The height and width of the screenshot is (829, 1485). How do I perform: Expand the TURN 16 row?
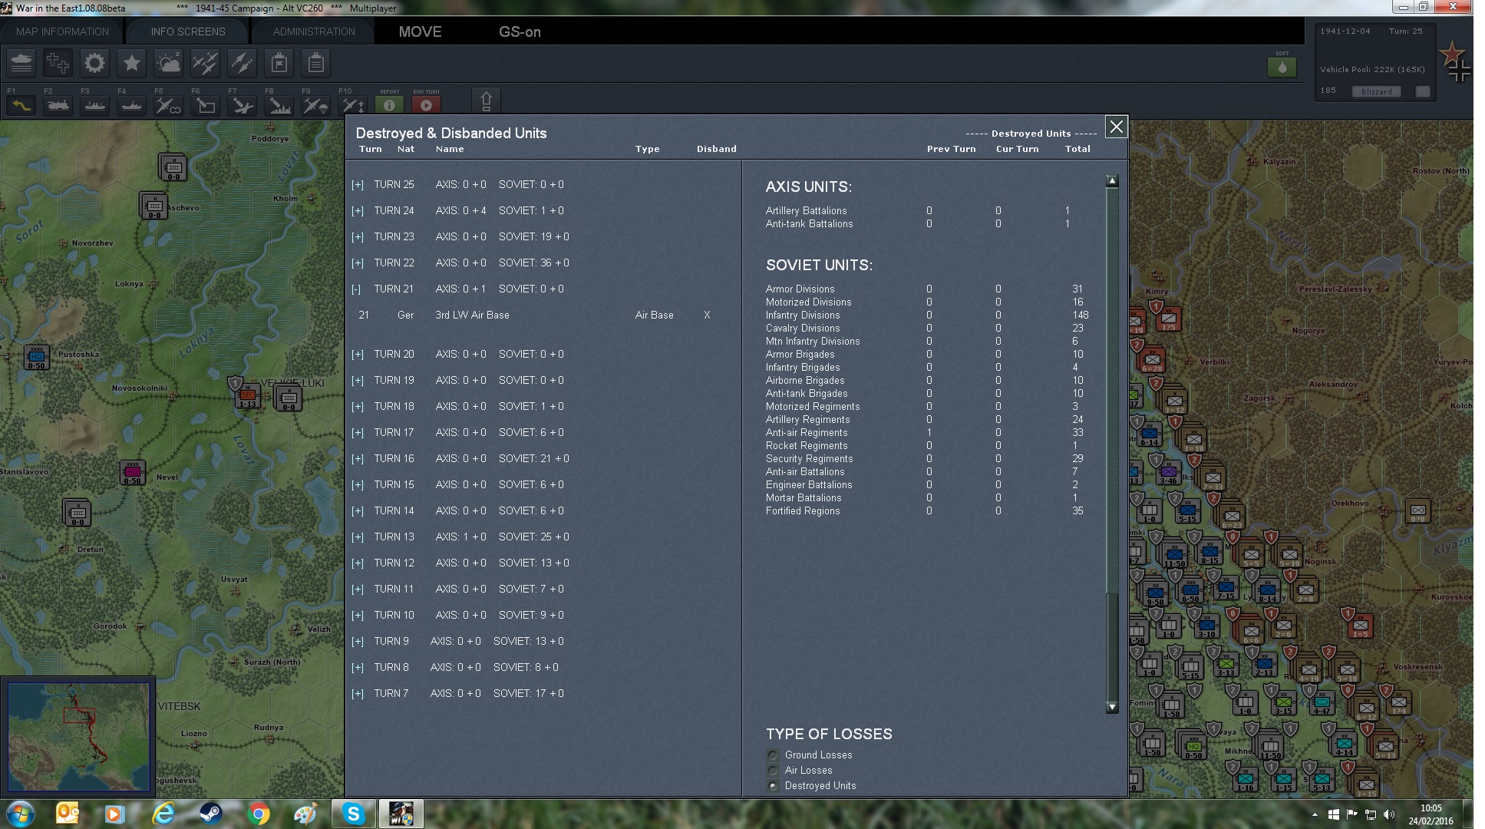[x=357, y=459]
